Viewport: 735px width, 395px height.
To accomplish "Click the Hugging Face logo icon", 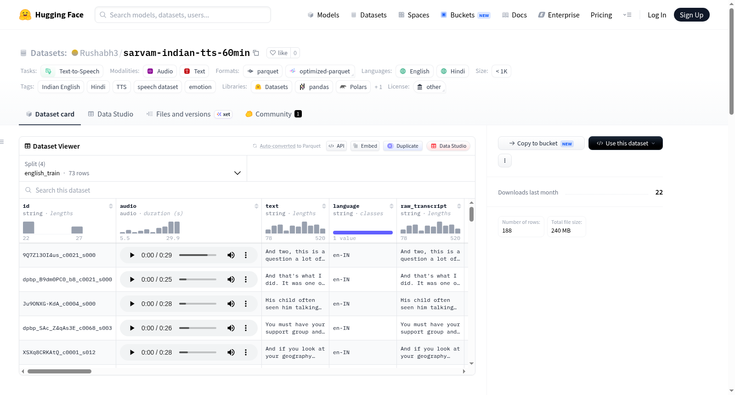I will pyautogui.click(x=25, y=15).
